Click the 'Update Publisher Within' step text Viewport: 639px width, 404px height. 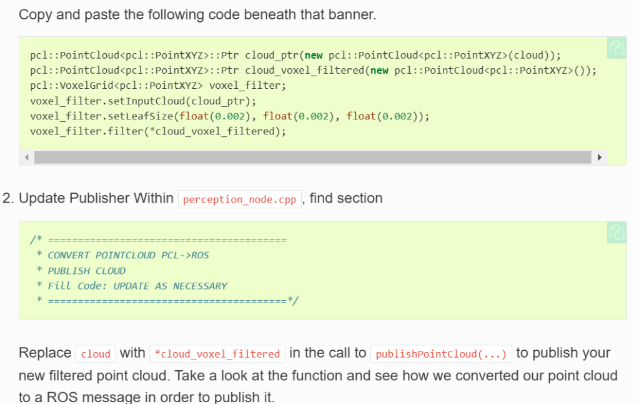96,199
